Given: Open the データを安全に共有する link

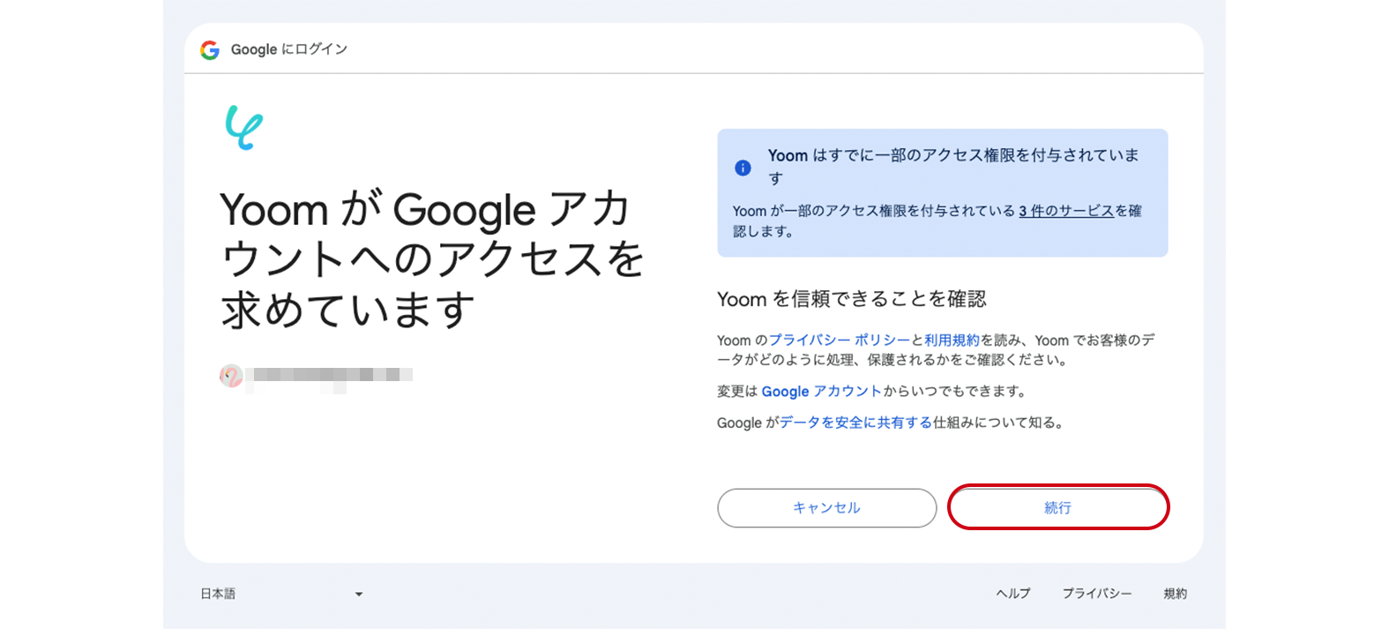Looking at the screenshot, I should 855,423.
